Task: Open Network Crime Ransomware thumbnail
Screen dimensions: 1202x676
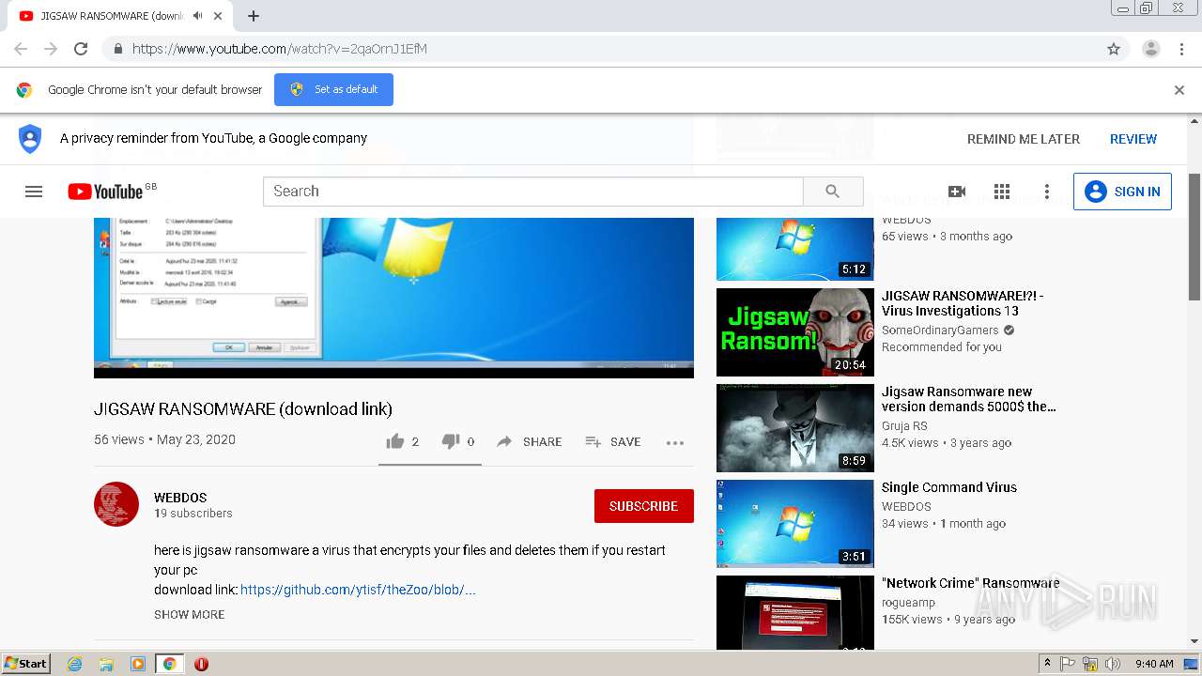Action: tap(795, 612)
